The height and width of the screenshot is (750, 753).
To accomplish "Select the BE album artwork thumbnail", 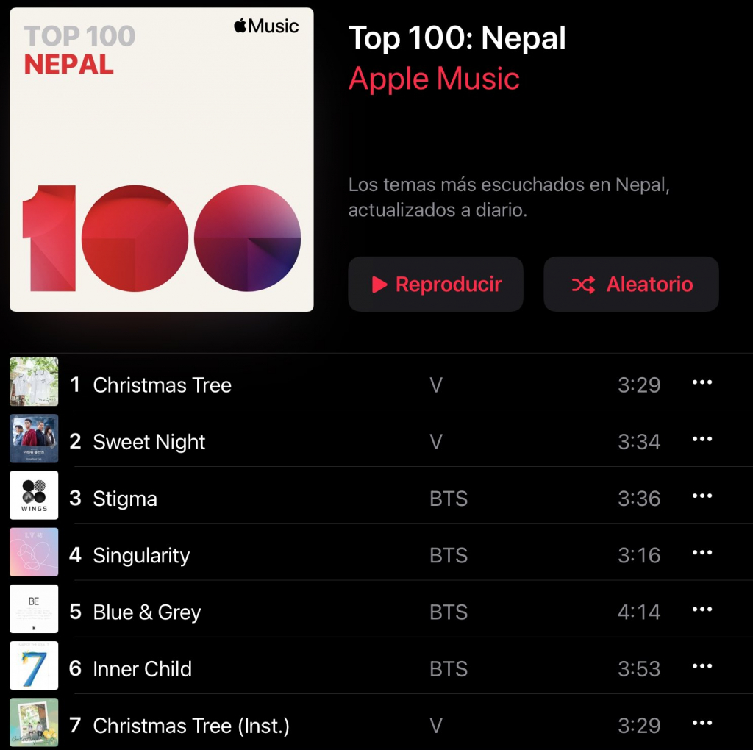I will 34,609.
